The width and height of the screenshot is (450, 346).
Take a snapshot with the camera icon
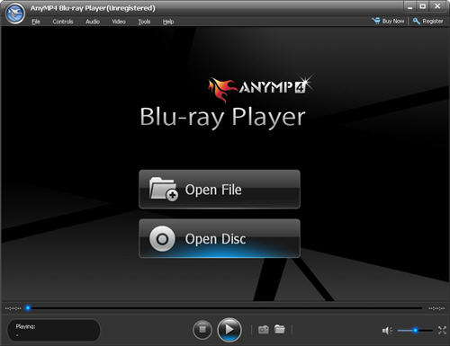pyautogui.click(x=264, y=330)
